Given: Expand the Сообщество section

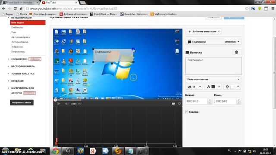Looking at the screenshot, I should point(19,59).
